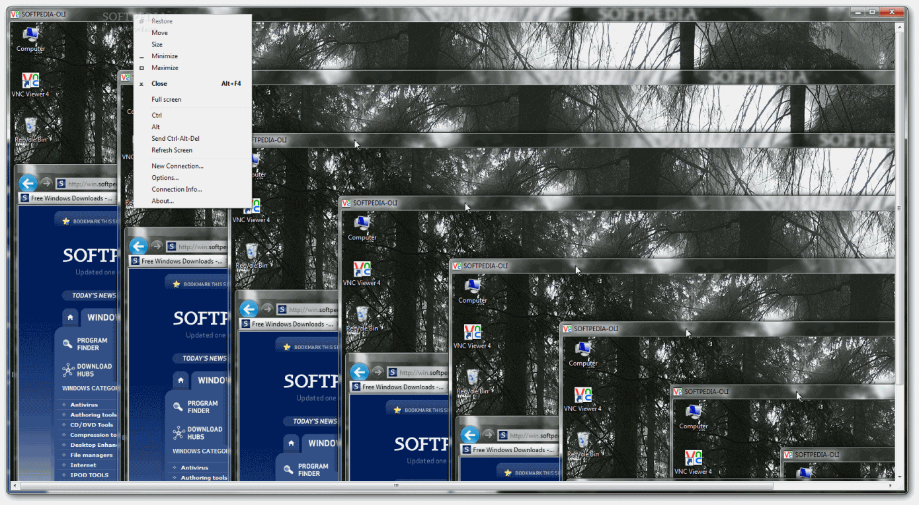Open the home icon tab in leftmost browser

[70, 317]
